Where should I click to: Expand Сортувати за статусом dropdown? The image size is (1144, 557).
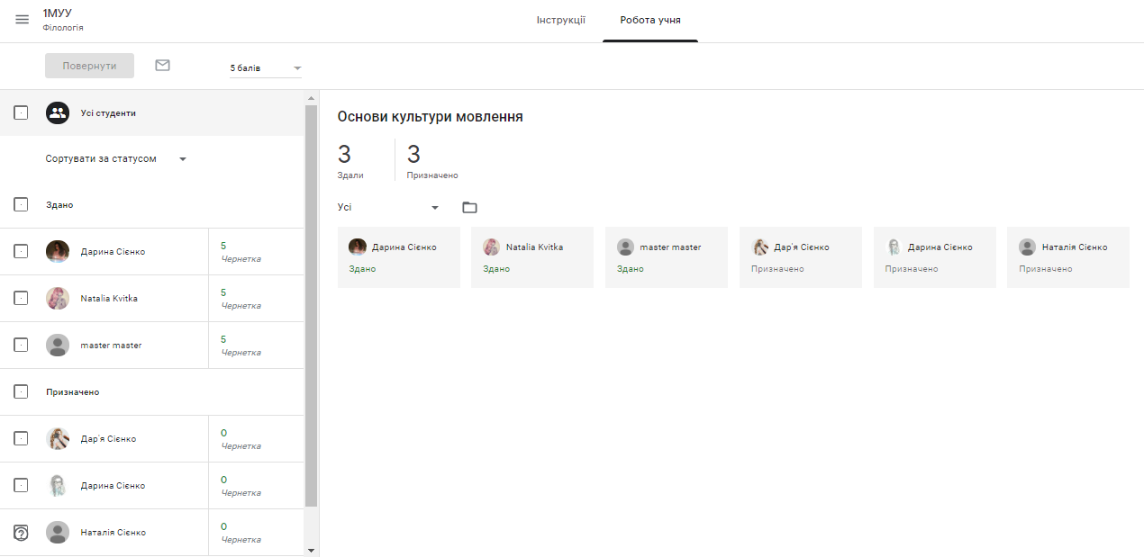pyautogui.click(x=116, y=158)
